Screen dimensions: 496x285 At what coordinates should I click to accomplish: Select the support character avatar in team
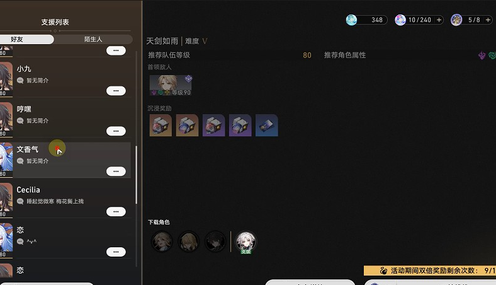245,242
